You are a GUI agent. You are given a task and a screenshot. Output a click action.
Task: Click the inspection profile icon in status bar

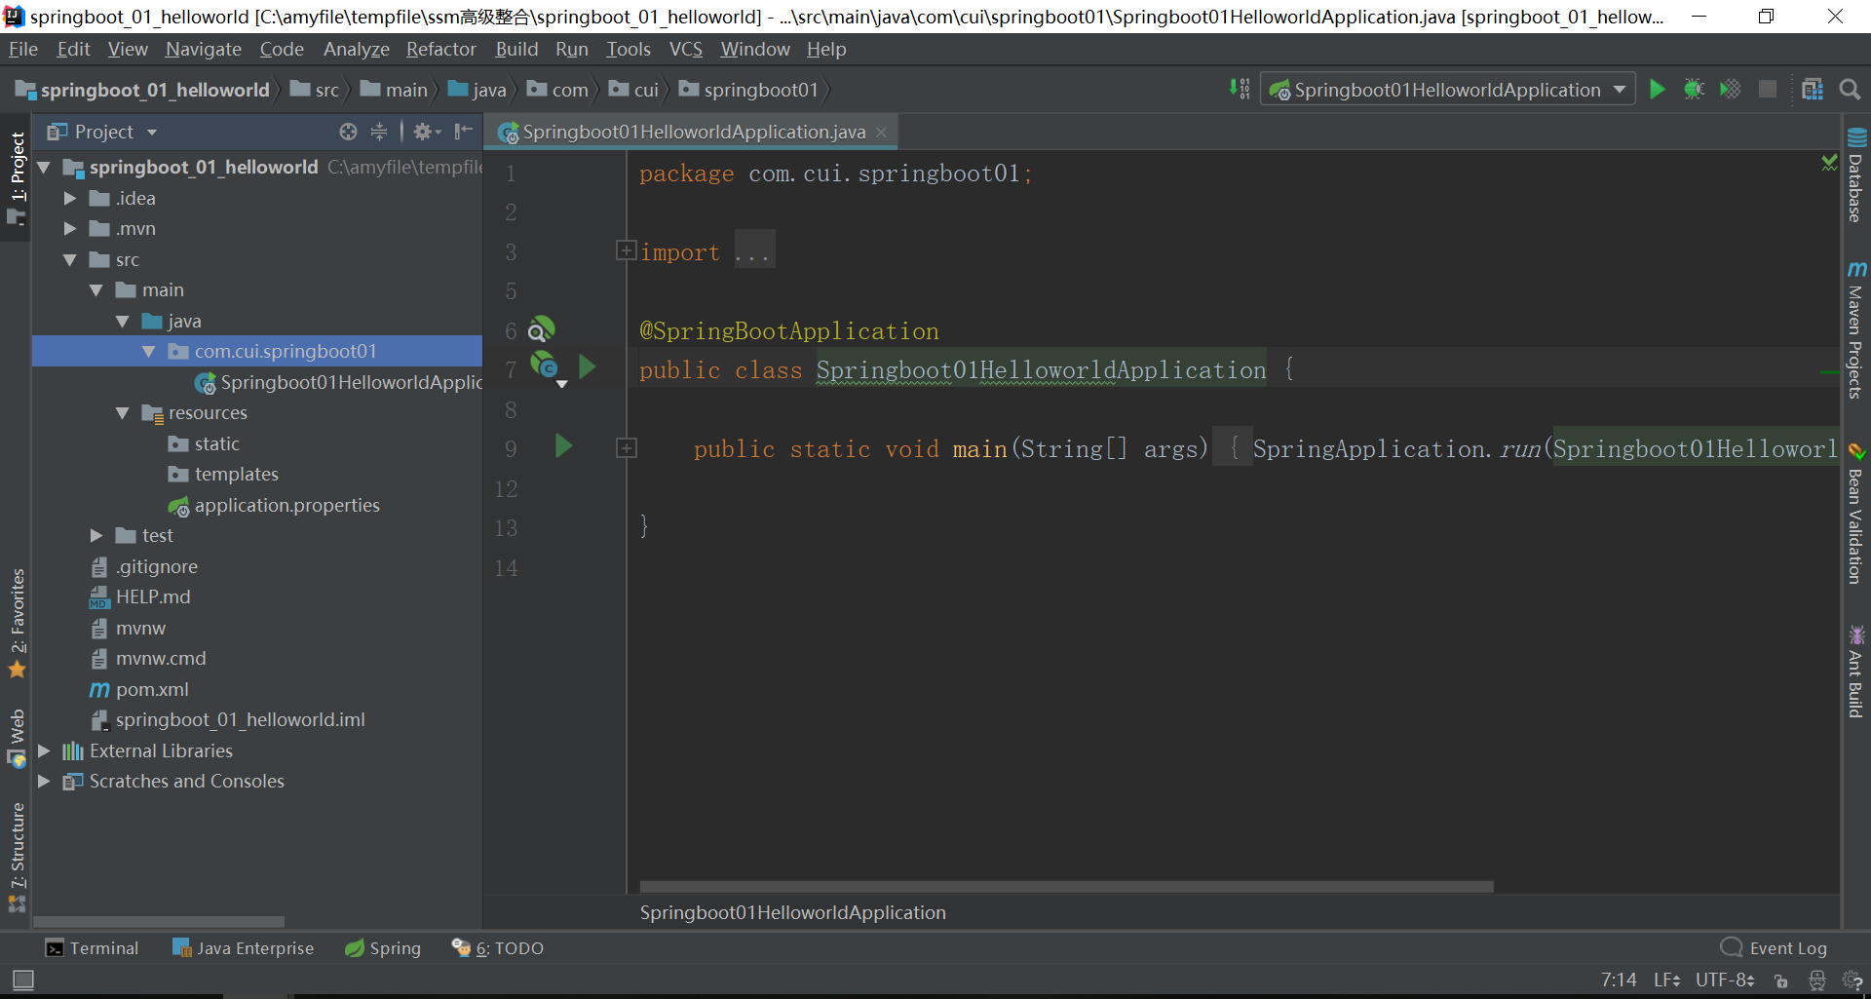coord(1817,980)
